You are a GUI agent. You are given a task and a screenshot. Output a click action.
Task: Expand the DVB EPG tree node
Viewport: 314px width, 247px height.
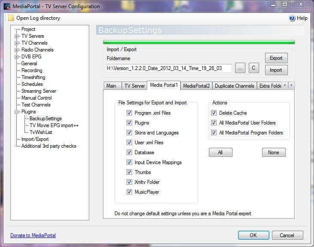pyautogui.click(x=17, y=57)
